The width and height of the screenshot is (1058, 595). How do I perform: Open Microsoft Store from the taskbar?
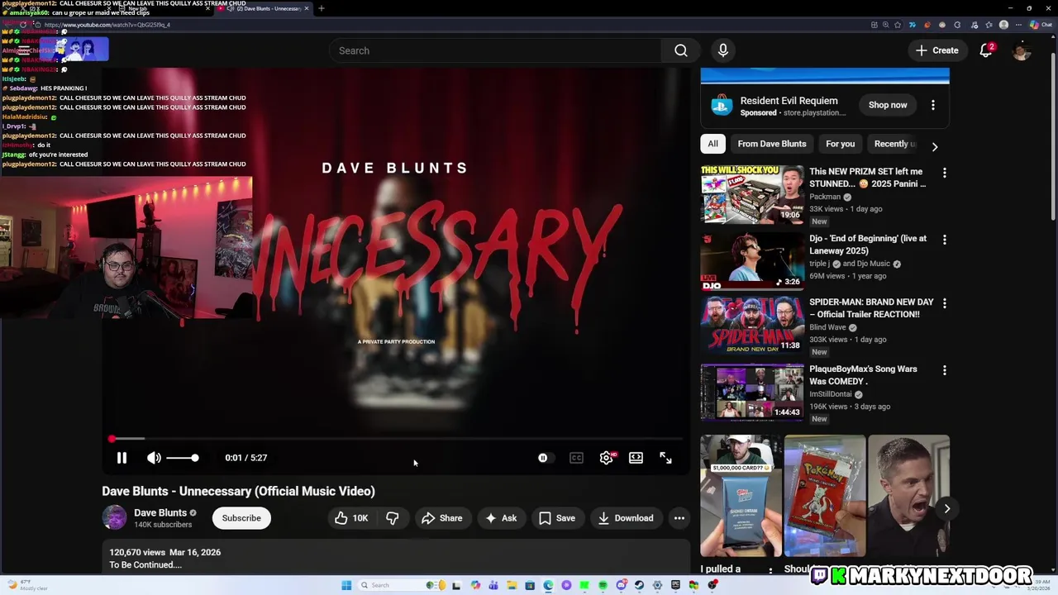[530, 585]
